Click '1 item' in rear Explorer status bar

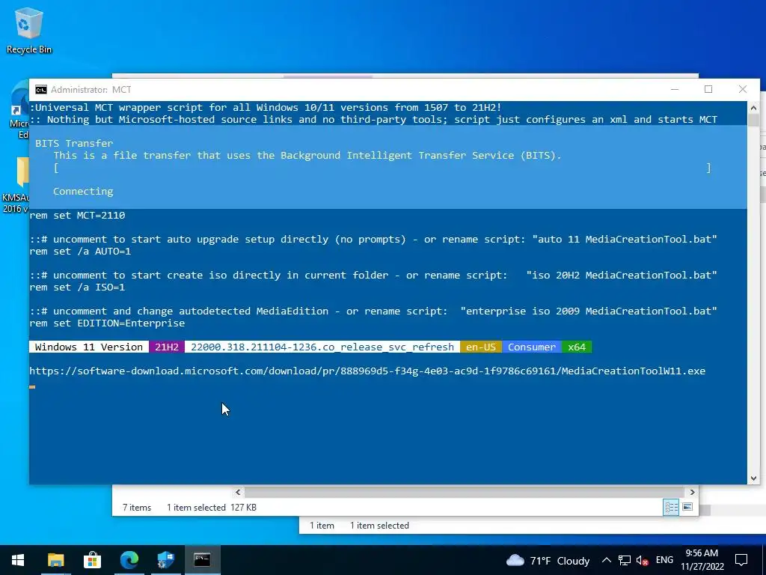(322, 526)
